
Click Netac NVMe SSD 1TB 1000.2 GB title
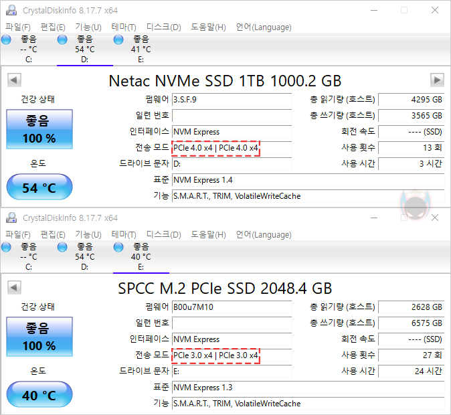click(x=225, y=81)
